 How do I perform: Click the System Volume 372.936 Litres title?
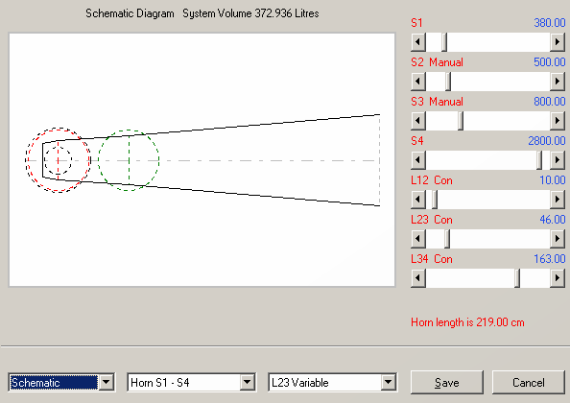point(250,13)
